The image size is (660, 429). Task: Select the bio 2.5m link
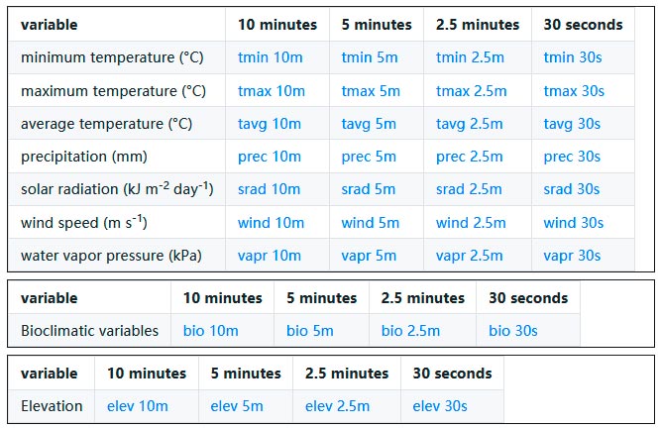click(410, 331)
